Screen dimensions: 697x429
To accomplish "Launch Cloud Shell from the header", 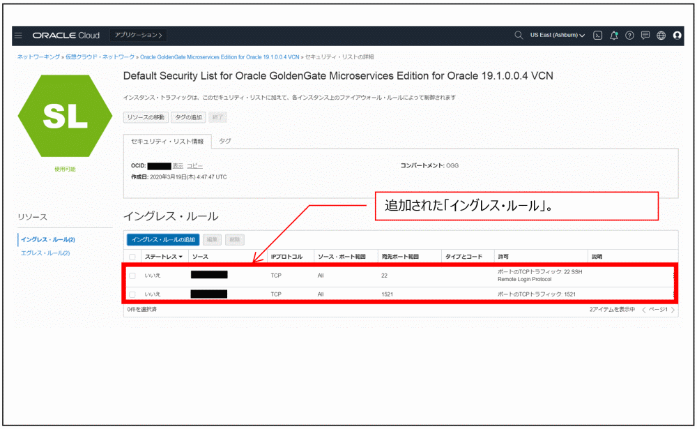I will click(597, 35).
